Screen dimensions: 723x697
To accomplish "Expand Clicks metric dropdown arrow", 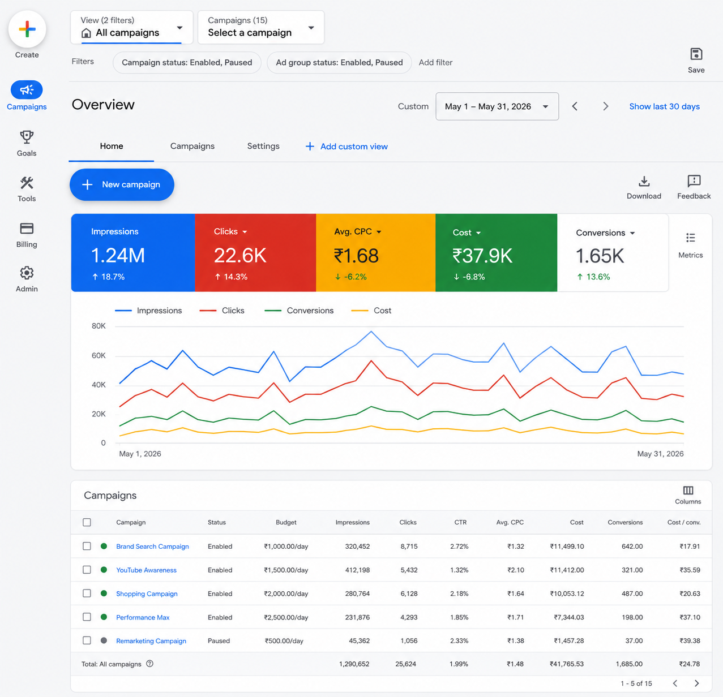I will 245,232.
